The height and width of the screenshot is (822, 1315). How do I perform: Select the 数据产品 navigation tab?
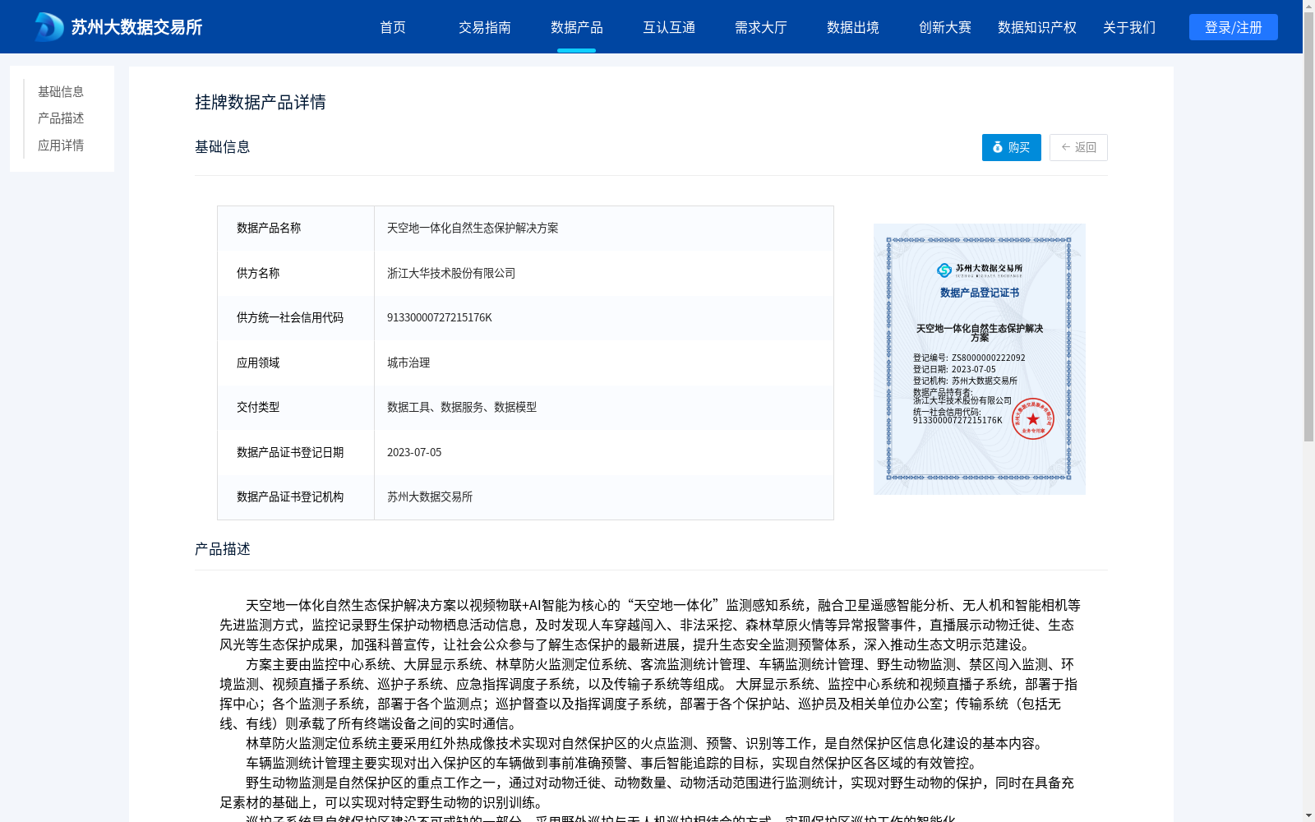coord(577,27)
